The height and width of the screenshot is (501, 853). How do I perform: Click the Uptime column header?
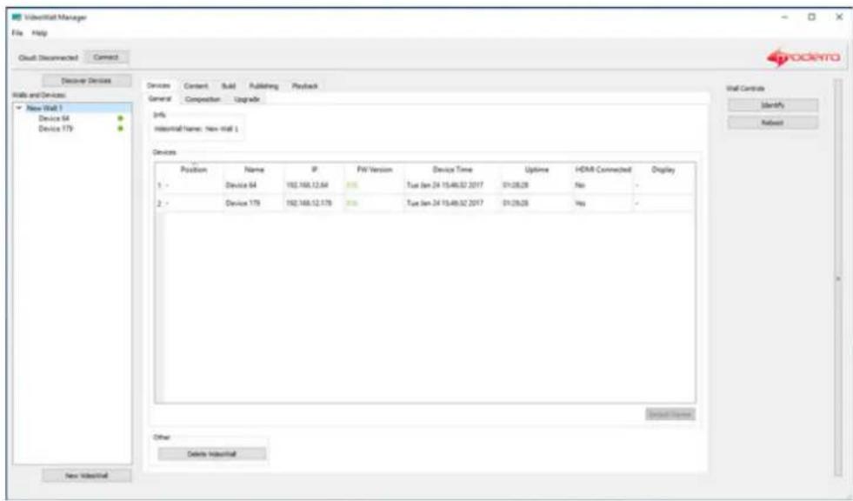pyautogui.click(x=537, y=170)
